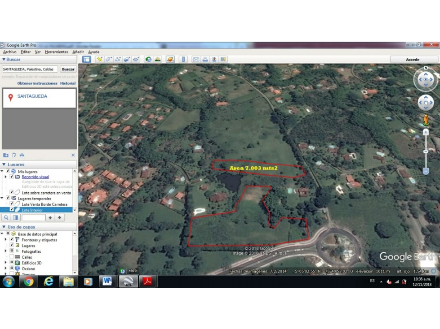Screen dimensions: 440x329
Task: Add a placemark with the yellow pin tool
Action: [99, 59]
